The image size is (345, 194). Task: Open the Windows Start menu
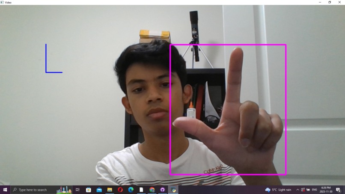(x=5, y=190)
